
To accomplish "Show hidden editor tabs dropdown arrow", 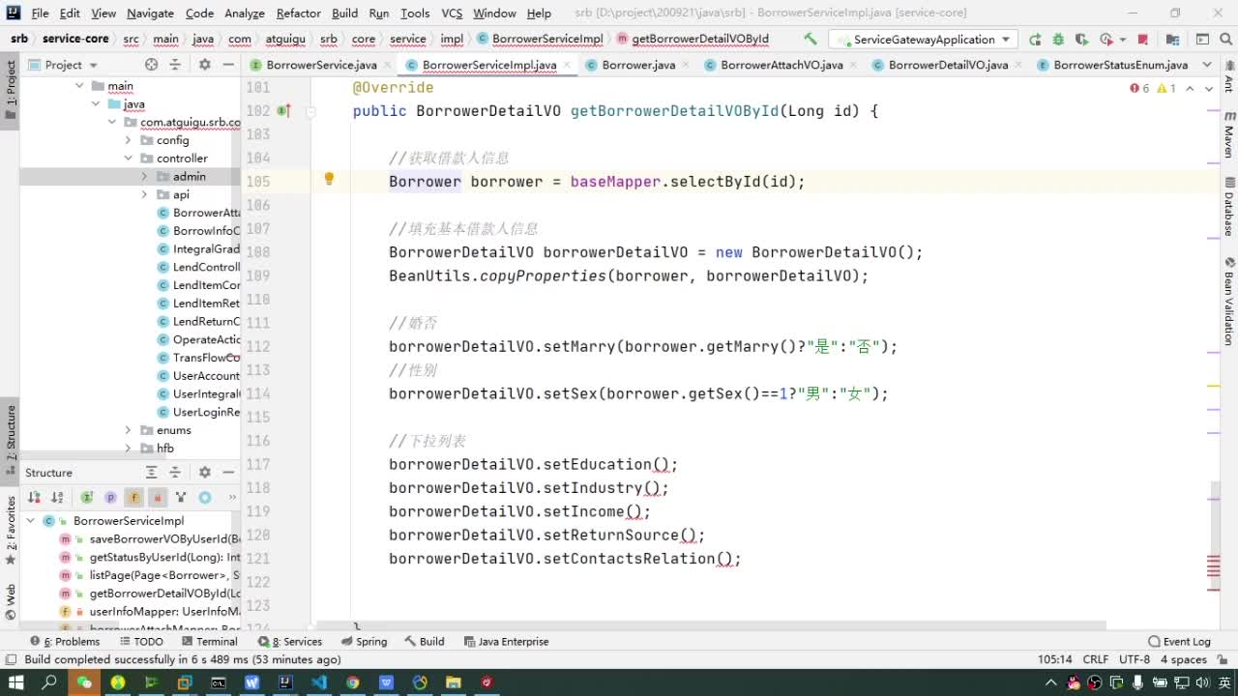I will [1207, 65].
